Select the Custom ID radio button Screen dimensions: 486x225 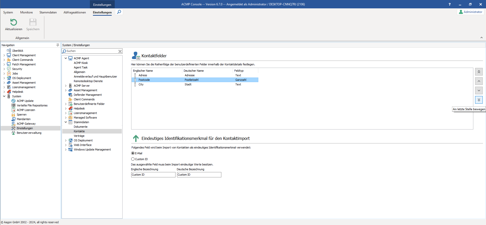[x=133, y=159]
